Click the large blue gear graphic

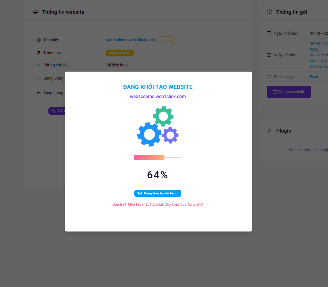coord(149,134)
